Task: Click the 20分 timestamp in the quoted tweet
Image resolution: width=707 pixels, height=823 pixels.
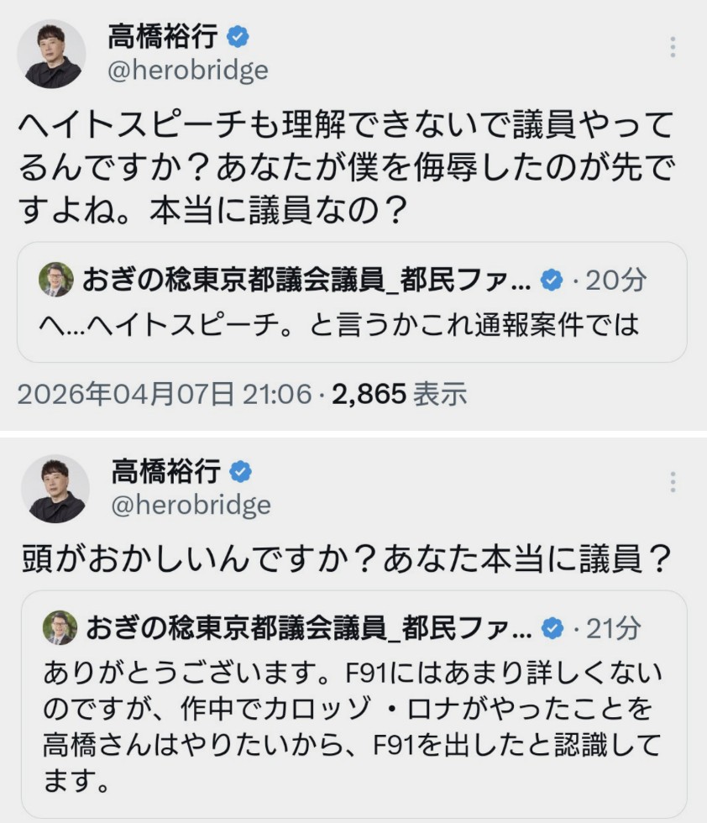Action: click(615, 281)
